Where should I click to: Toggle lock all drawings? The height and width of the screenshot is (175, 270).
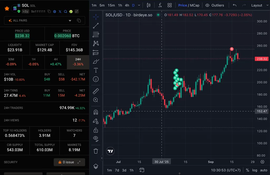point(96,130)
